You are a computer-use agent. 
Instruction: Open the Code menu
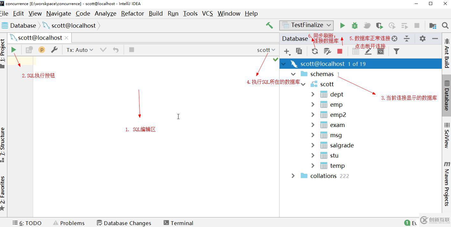point(83,13)
